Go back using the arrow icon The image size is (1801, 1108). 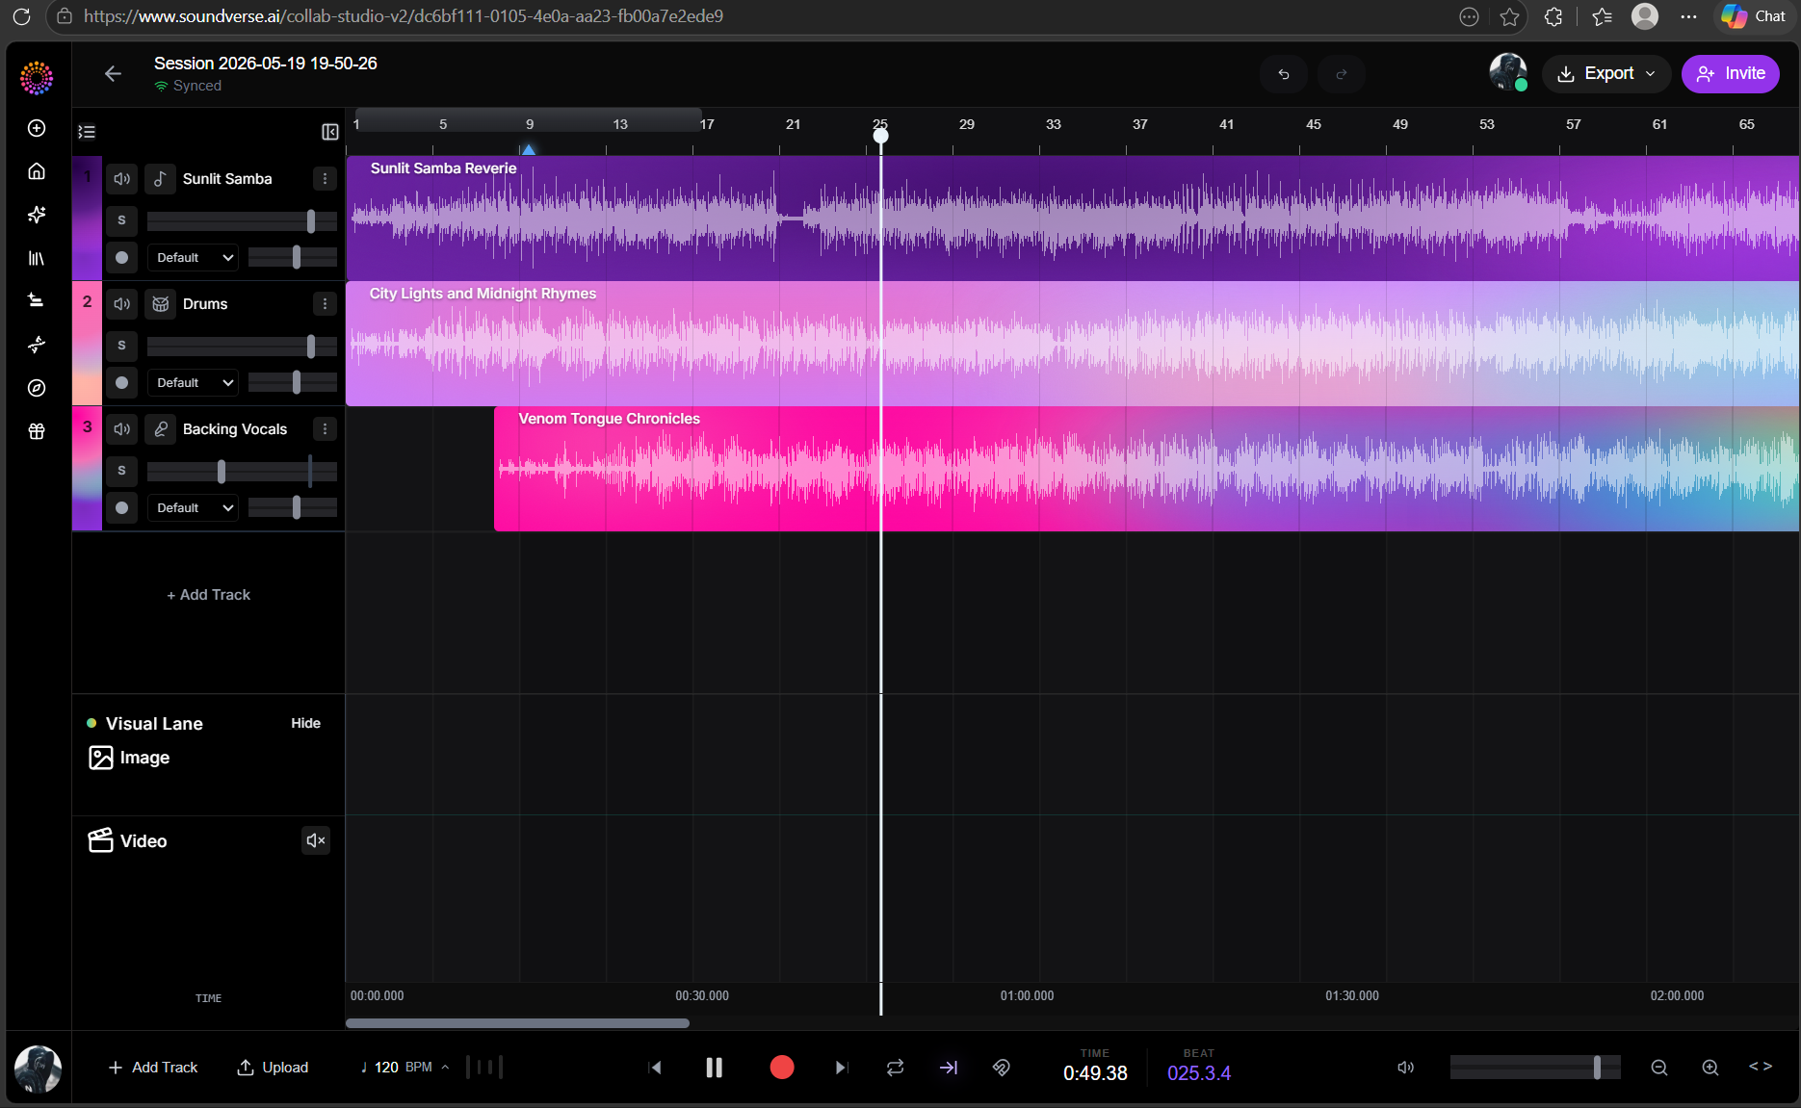[113, 74]
